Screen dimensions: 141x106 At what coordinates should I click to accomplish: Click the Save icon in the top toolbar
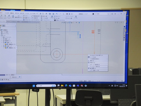(50, 14)
